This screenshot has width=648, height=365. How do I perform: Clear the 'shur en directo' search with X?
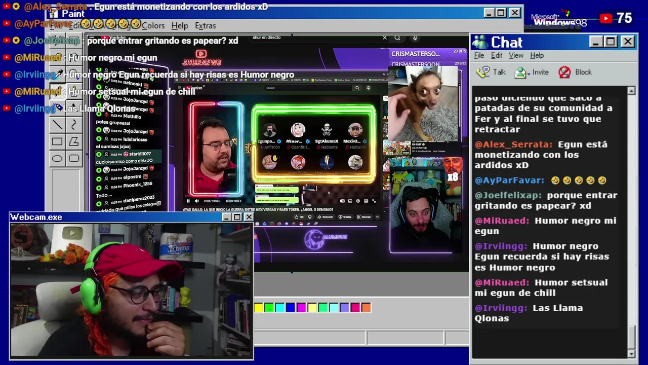click(385, 38)
